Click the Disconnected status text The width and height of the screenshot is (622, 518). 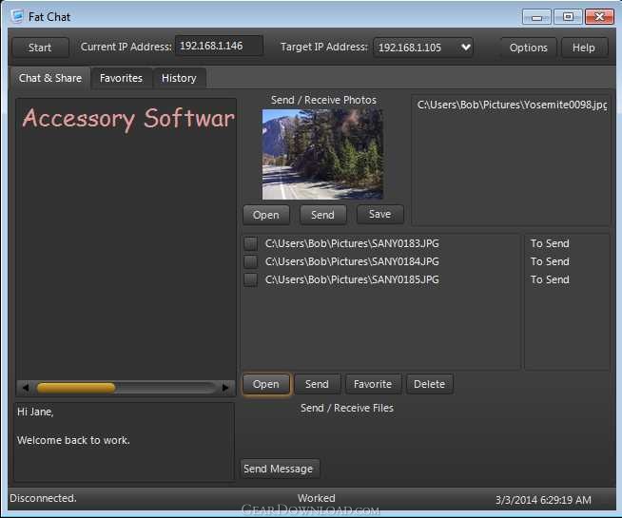43,498
